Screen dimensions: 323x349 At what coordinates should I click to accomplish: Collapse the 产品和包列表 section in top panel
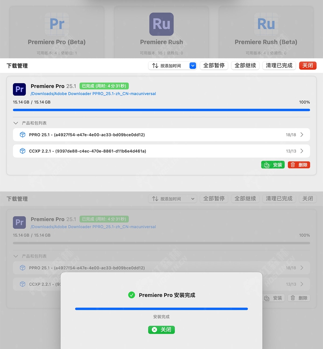(x=16, y=123)
